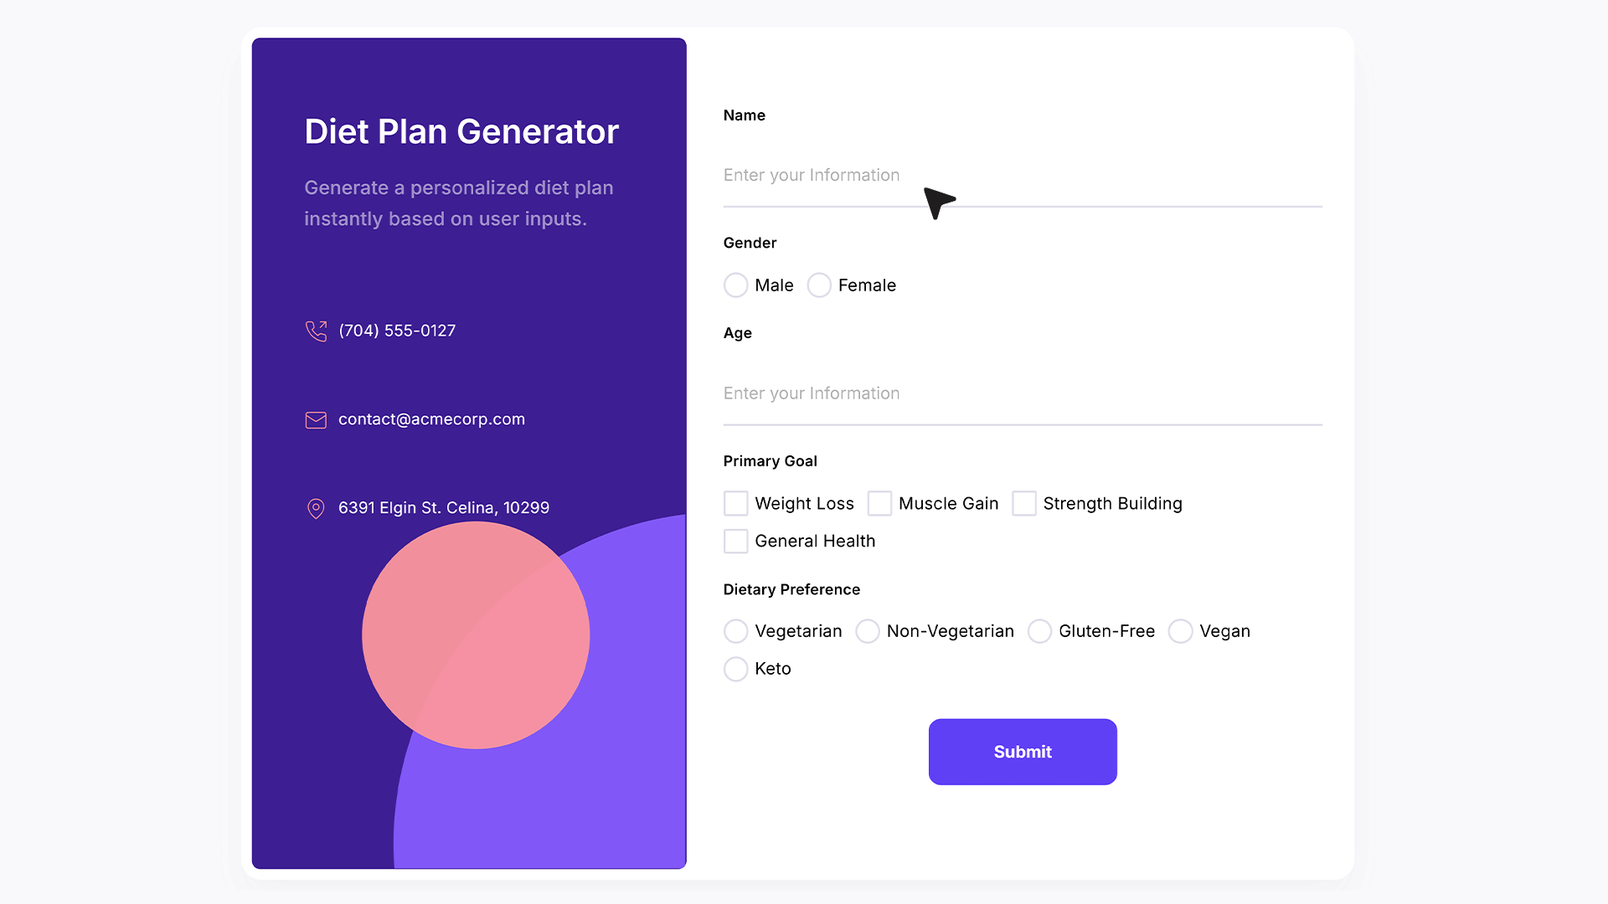Pick the Vegan radio button
The width and height of the screenshot is (1608, 904).
click(x=1180, y=631)
